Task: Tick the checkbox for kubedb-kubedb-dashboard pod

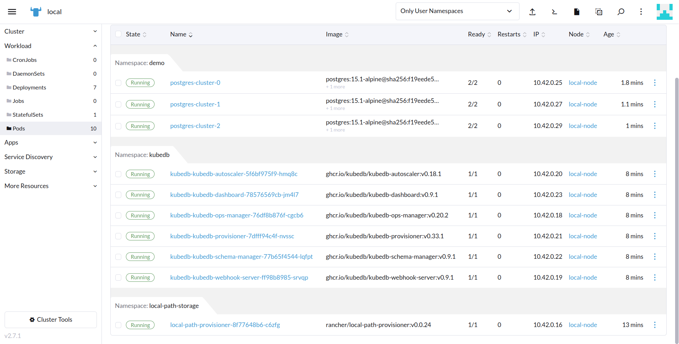Action: pyautogui.click(x=118, y=194)
